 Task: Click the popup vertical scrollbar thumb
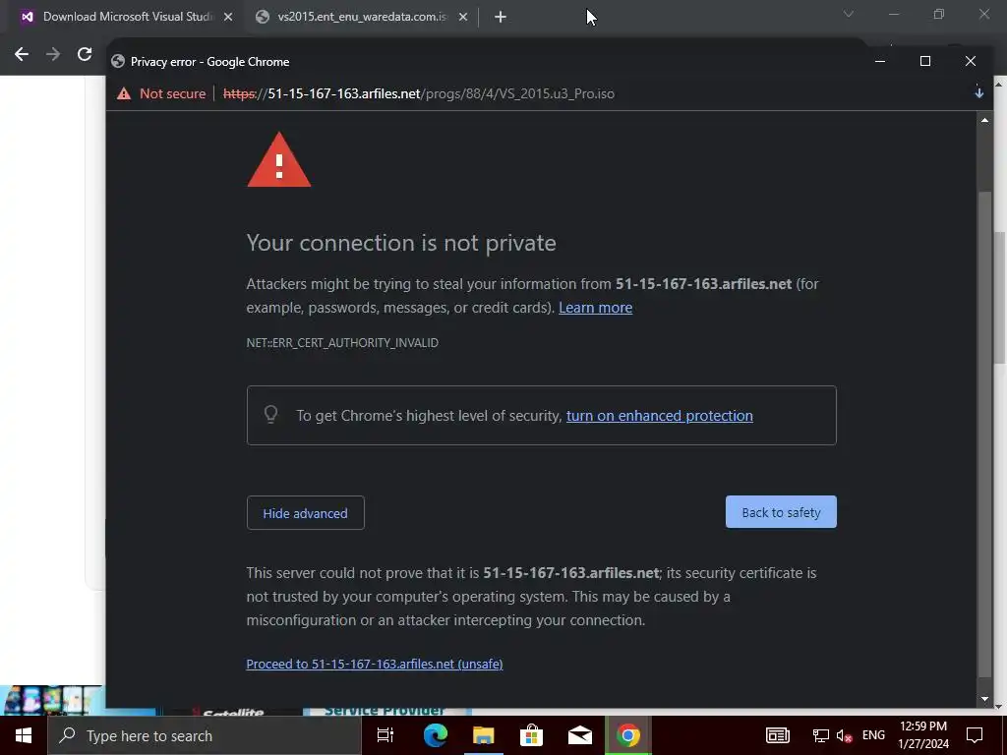point(984,434)
